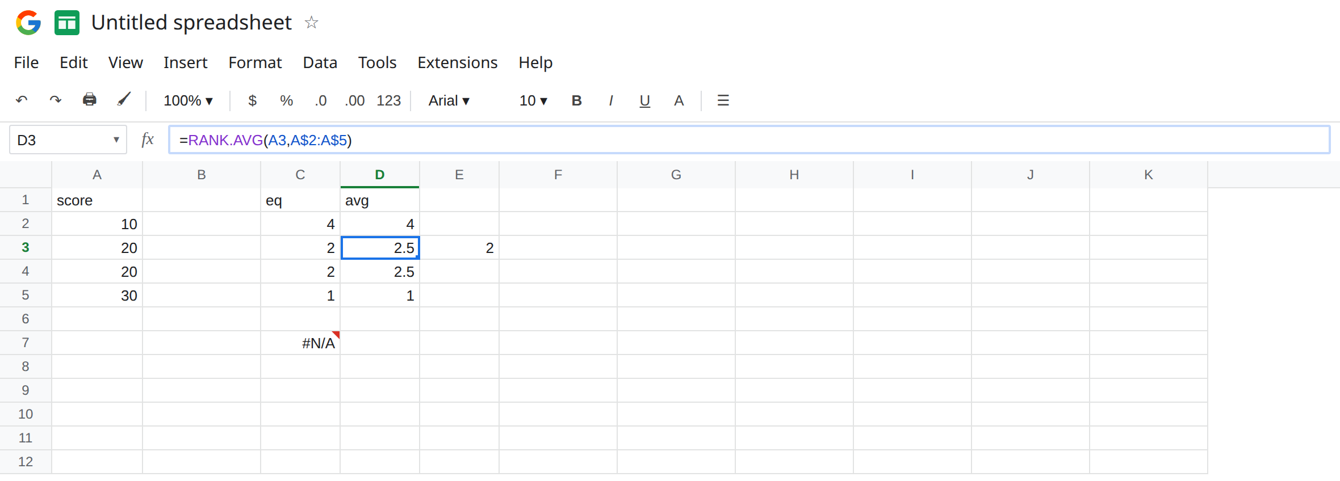Select the #N/A error cell
Screen dimensions: 1340x481
300,343
